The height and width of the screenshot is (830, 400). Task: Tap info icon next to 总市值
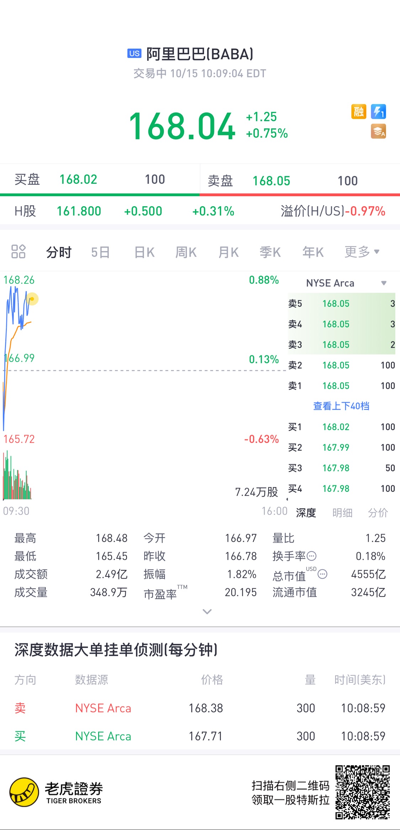[x=322, y=574]
